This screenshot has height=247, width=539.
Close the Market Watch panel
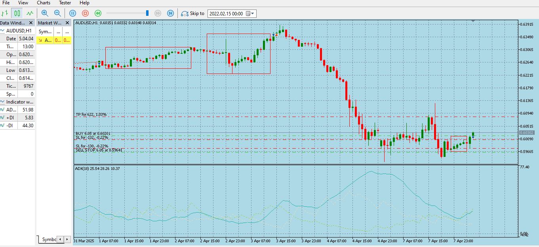coord(67,23)
